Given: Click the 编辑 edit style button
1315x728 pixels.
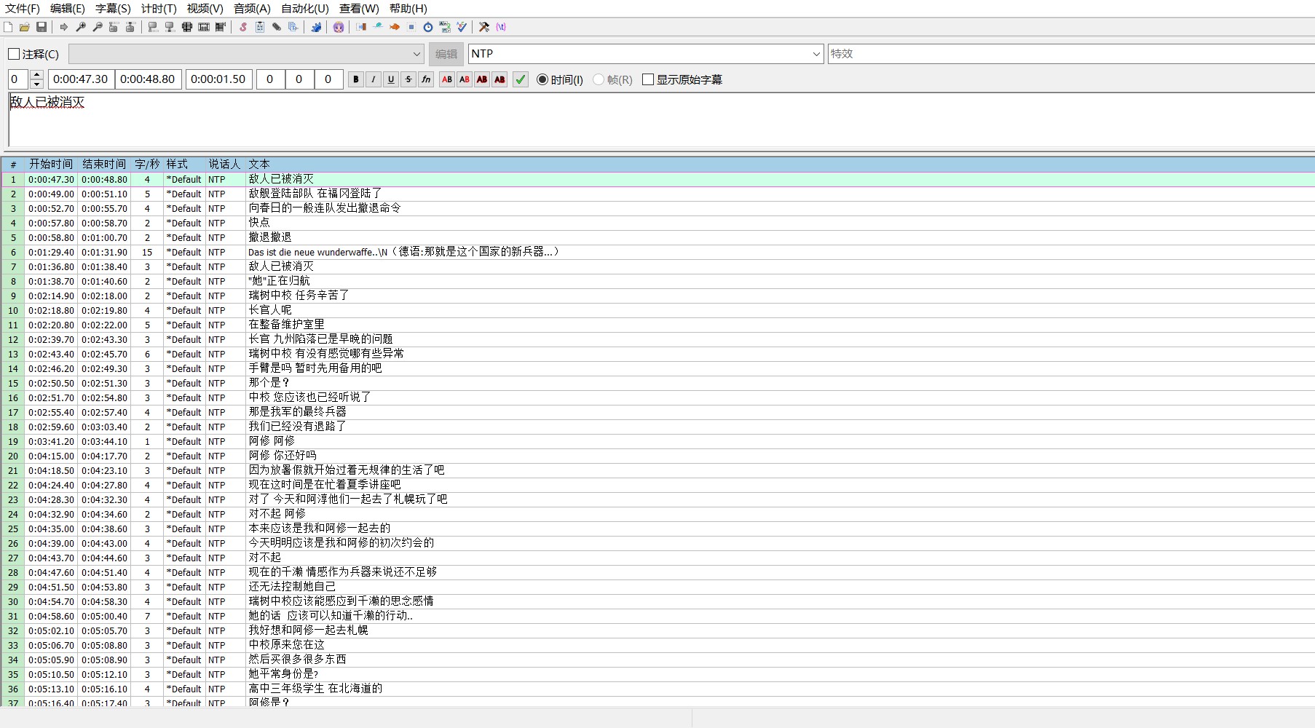Looking at the screenshot, I should coord(446,54).
